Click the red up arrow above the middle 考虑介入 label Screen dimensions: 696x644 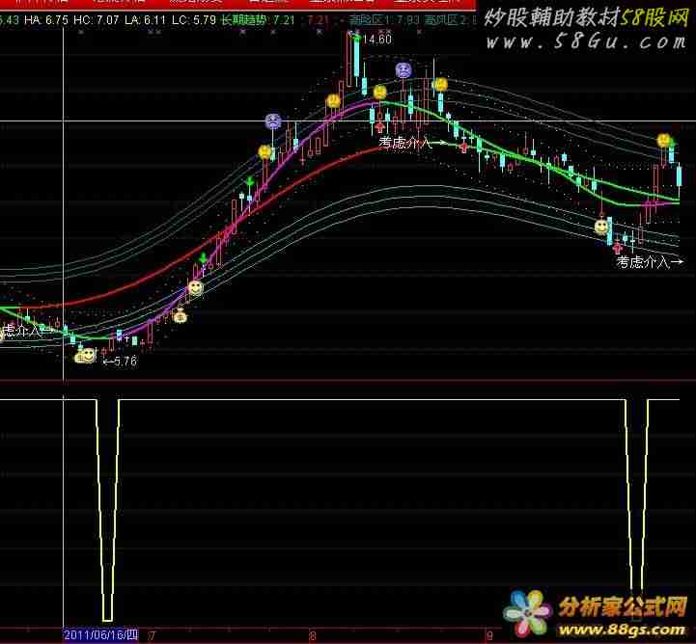[379, 127]
